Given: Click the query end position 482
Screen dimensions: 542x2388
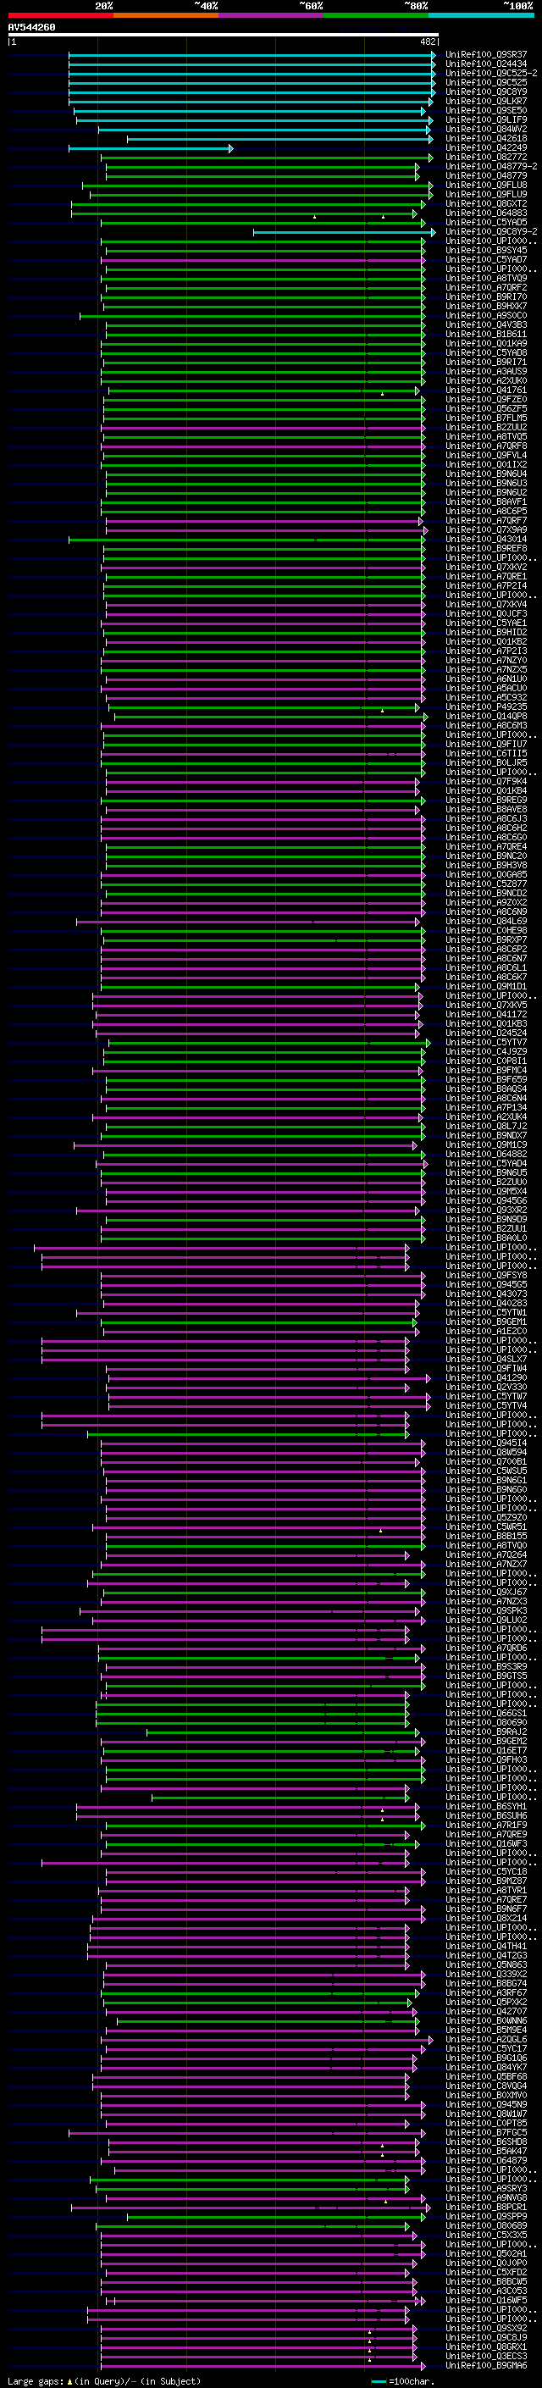Looking at the screenshot, I should click(428, 42).
